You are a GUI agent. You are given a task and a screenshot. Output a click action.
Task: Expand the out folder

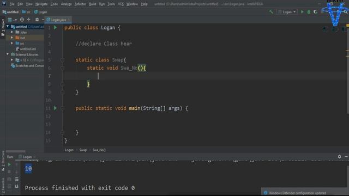click(12, 38)
